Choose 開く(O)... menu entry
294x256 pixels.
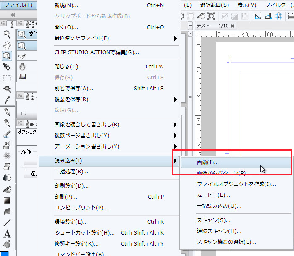pos(109,27)
